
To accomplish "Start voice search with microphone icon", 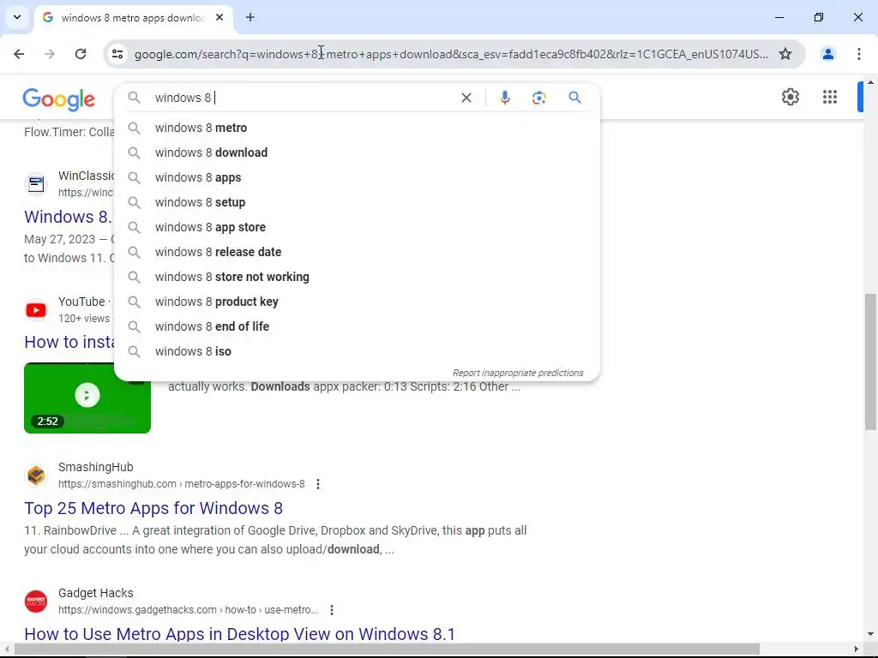I will point(504,98).
